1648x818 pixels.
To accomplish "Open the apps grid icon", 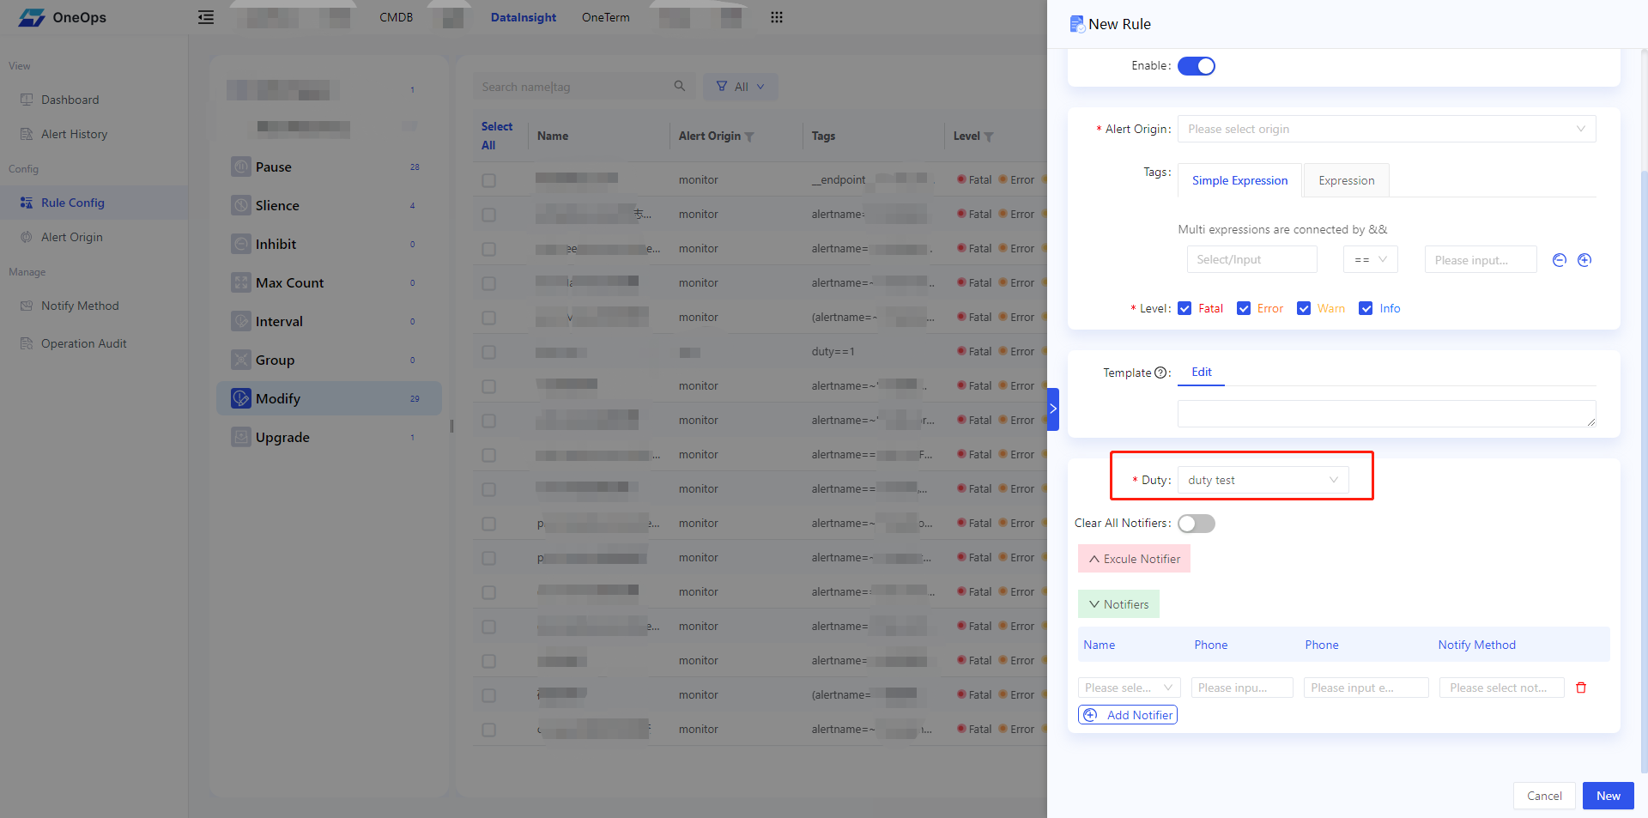I will tap(777, 17).
